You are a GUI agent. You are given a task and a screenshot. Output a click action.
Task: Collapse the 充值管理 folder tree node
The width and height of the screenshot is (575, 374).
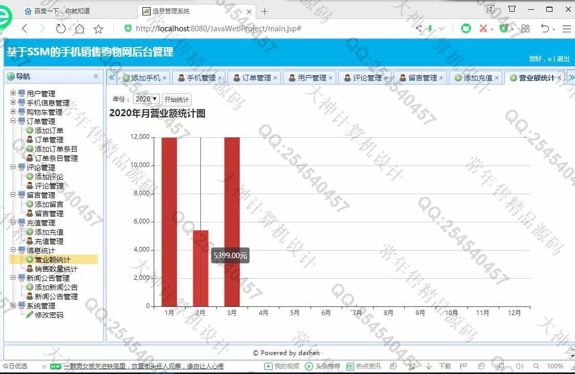click(x=13, y=222)
